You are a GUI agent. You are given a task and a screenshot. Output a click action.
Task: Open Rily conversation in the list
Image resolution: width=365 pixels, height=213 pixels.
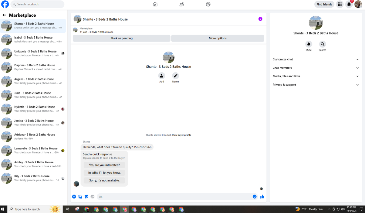[x=33, y=178]
